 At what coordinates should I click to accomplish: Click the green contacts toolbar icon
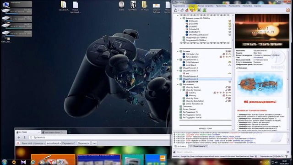coord(205,10)
